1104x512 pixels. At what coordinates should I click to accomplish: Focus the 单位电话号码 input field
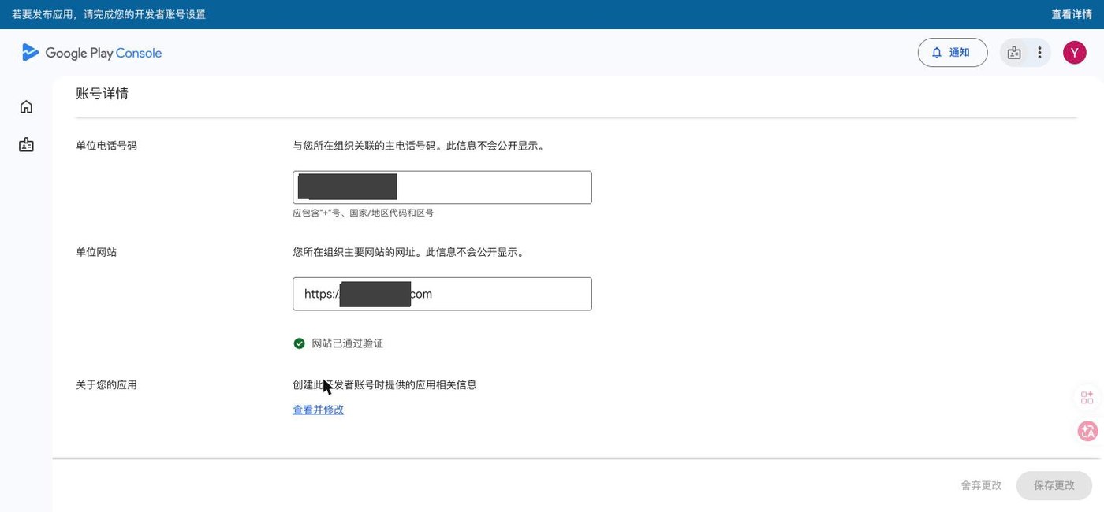click(442, 187)
